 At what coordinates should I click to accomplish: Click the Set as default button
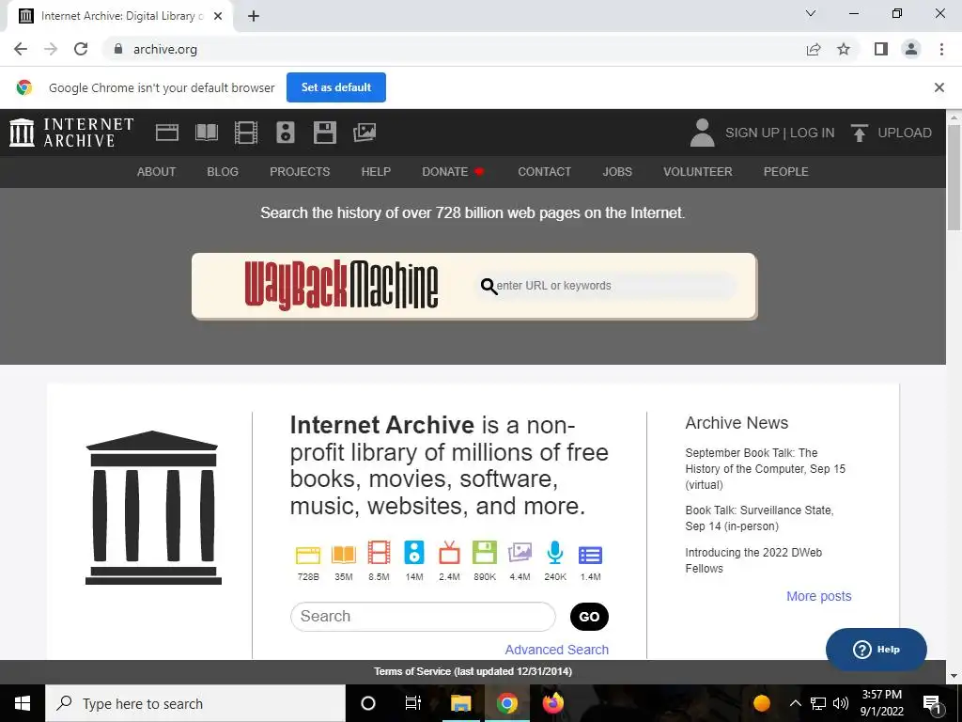point(336,87)
